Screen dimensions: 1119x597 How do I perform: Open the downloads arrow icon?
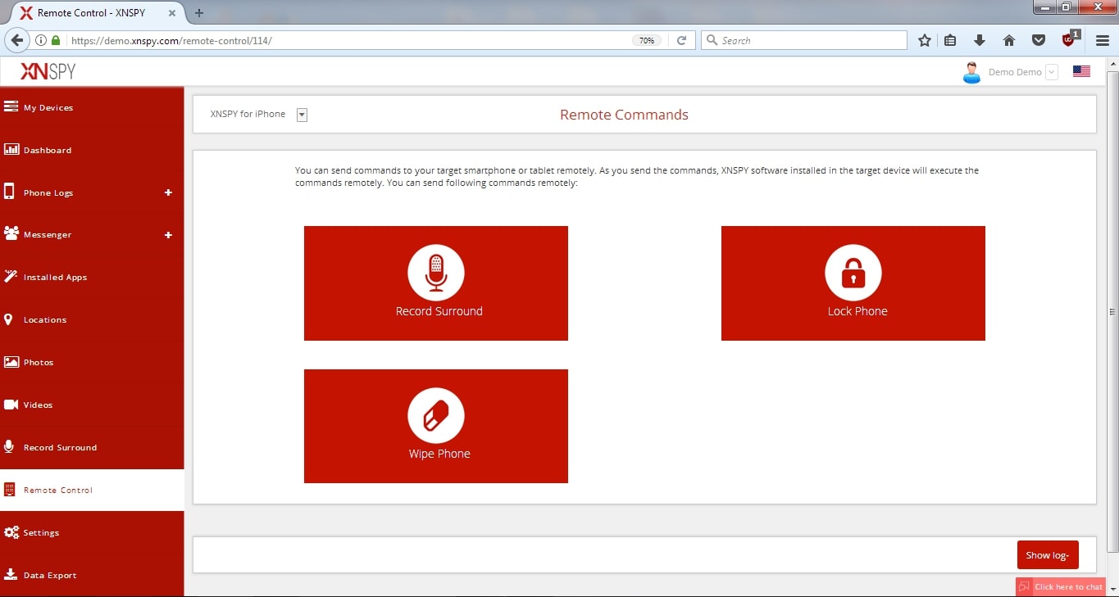point(979,40)
